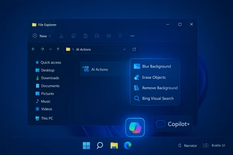The image size is (233, 155).
Task: Go up one folder level arrow
Action: coord(58,49)
